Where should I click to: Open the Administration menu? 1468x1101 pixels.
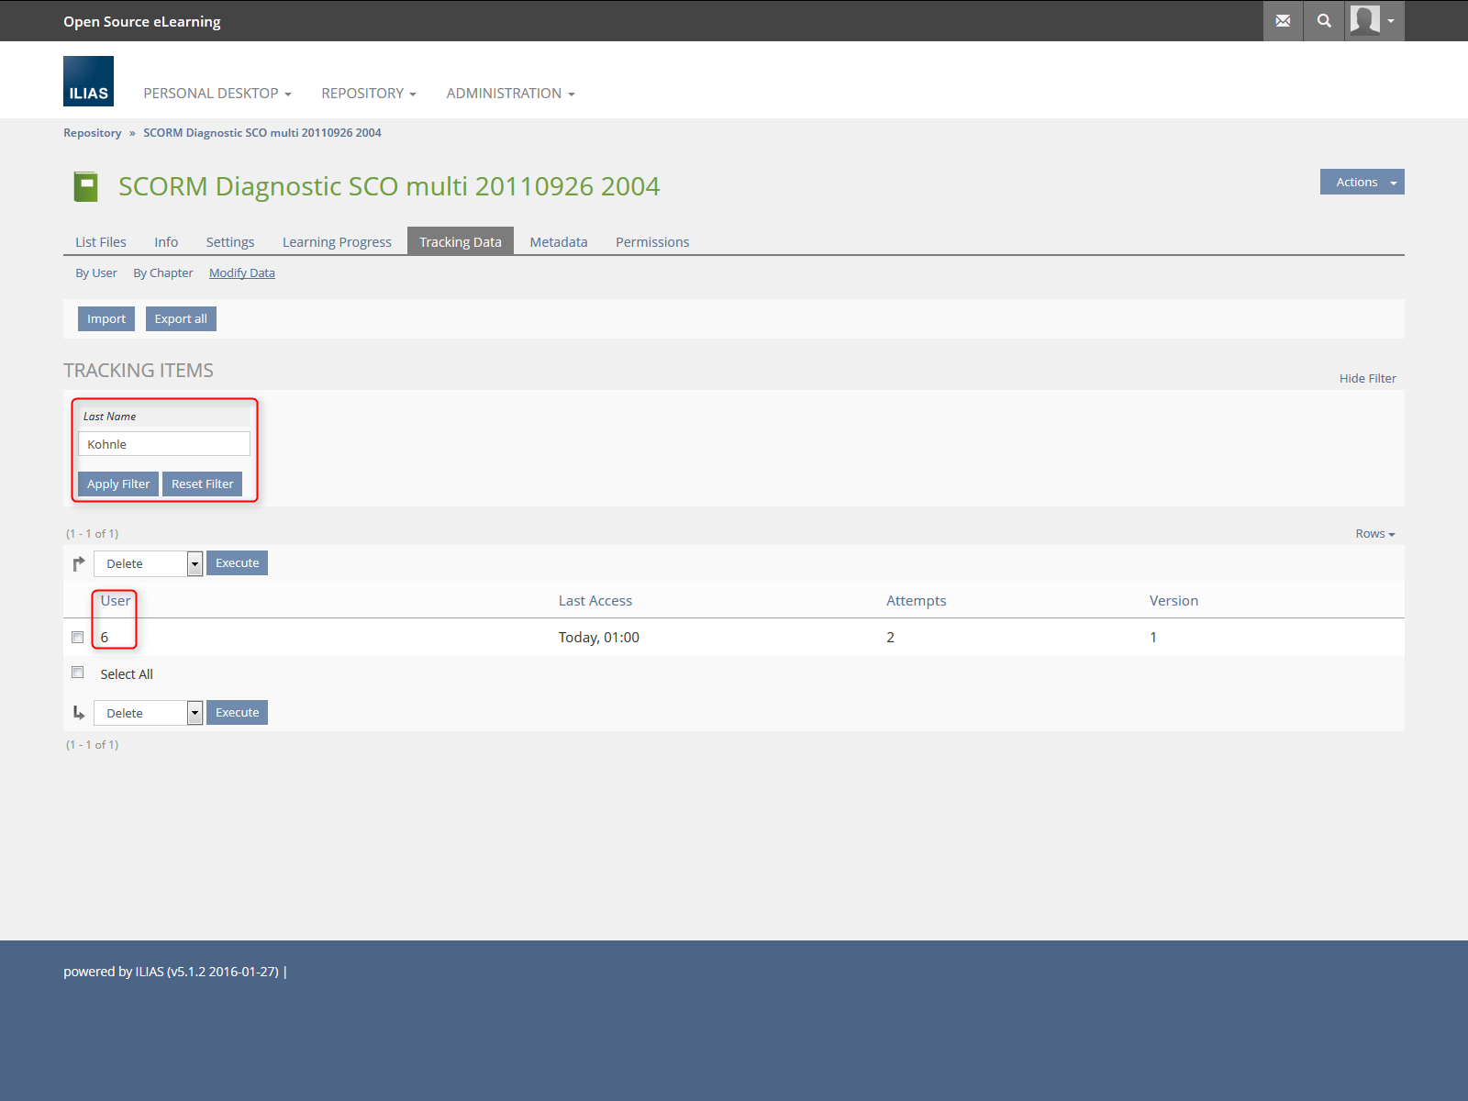pos(510,94)
